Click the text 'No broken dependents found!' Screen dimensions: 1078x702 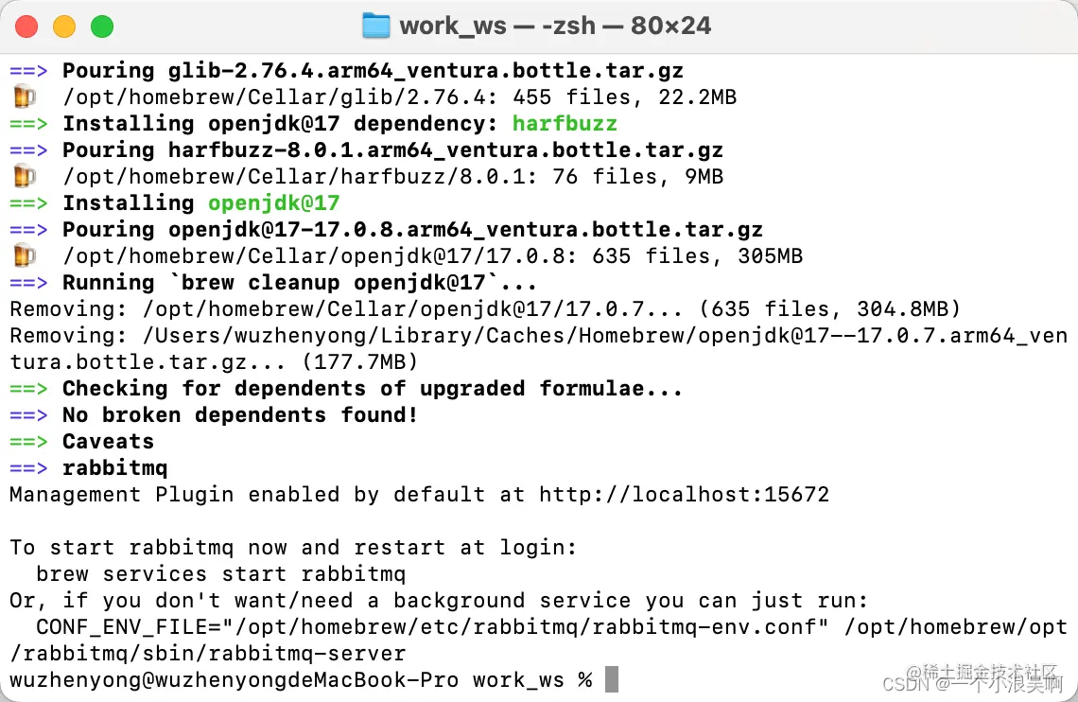click(240, 414)
